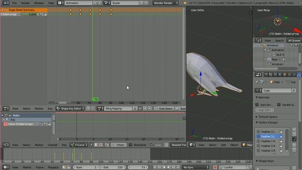Jump to first frame button

(155, 167)
